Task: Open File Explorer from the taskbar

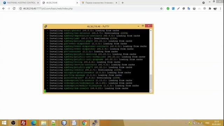Action: point(43,123)
